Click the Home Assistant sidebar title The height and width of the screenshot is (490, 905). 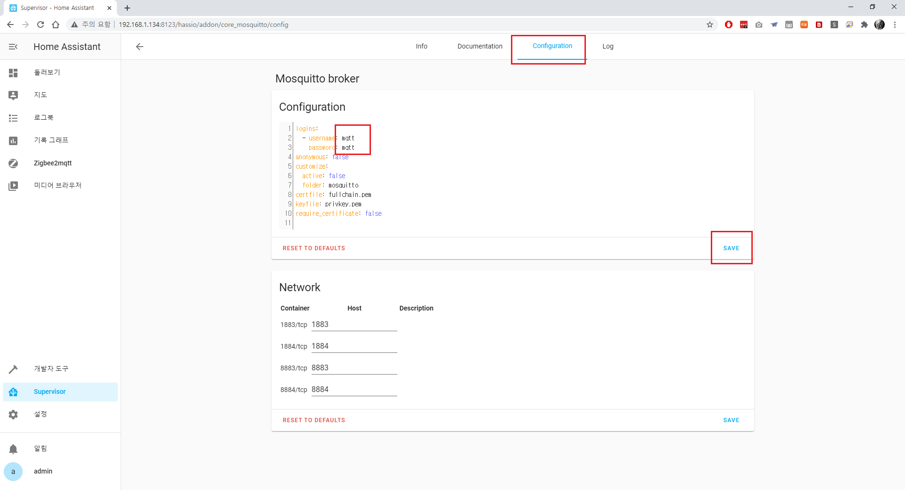[67, 47]
